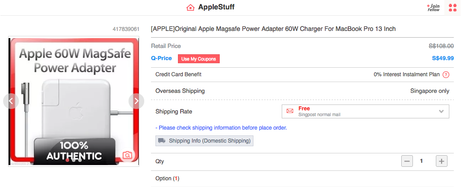The height and width of the screenshot is (187, 461).
Task: Open the four-dot menu icon
Action: point(452,8)
